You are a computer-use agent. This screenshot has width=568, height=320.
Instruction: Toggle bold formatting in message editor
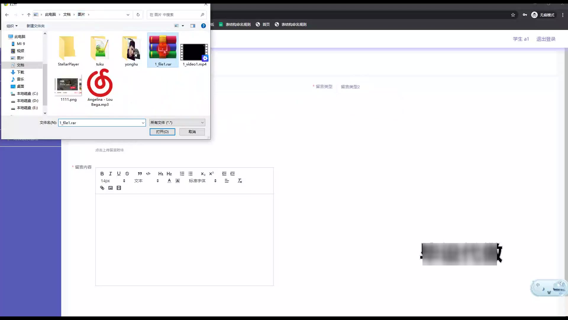[102, 174]
